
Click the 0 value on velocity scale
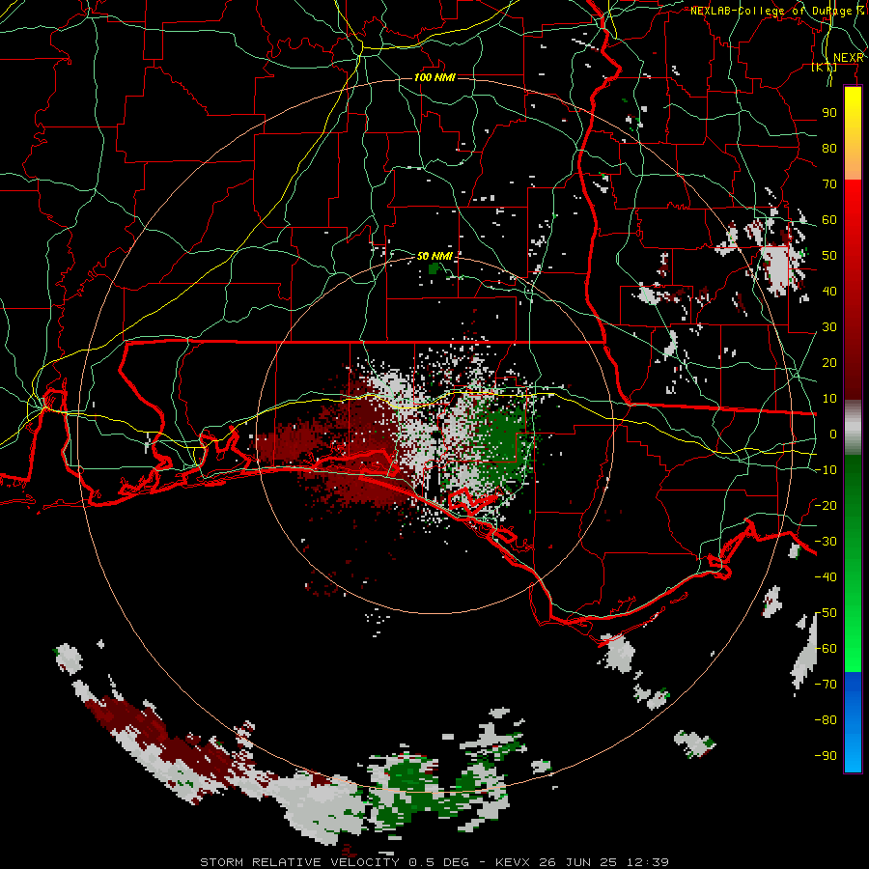(x=833, y=434)
